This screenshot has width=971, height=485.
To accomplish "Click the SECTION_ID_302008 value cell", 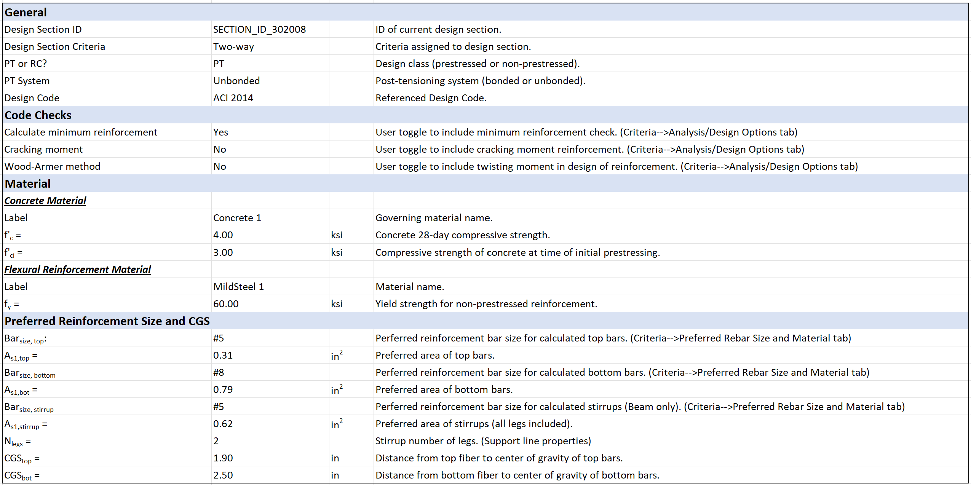I will (x=259, y=29).
